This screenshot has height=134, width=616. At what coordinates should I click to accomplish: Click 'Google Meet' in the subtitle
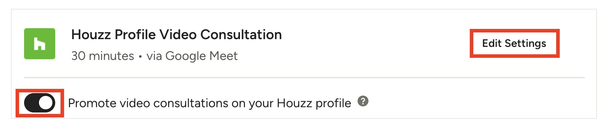201,56
